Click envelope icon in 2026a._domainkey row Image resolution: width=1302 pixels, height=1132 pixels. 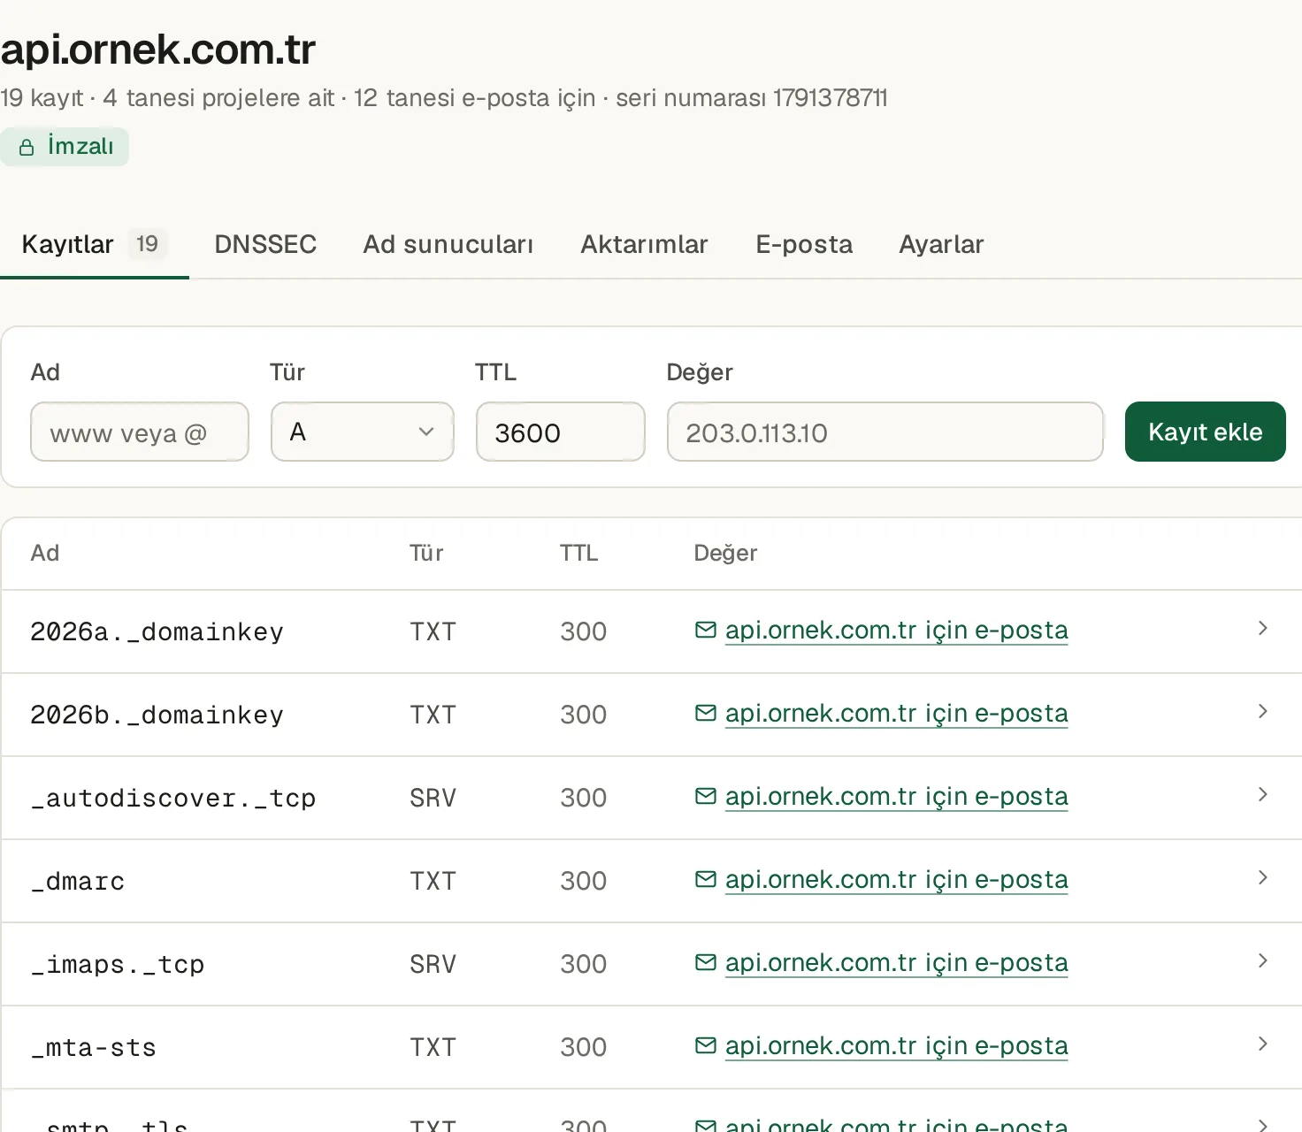[x=706, y=630]
